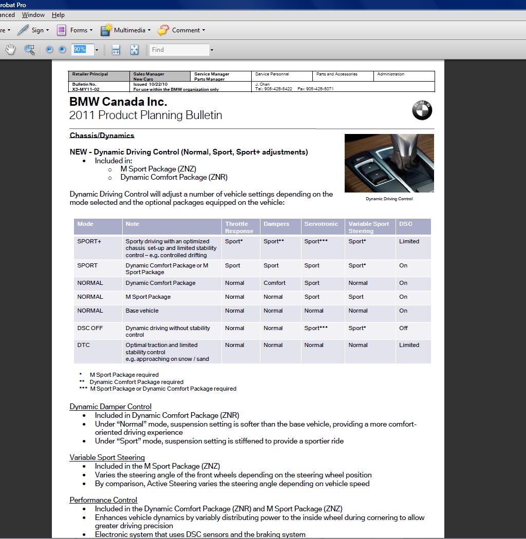Click the Sign pen icon
This screenshot has height=539, width=526.
tap(23, 30)
